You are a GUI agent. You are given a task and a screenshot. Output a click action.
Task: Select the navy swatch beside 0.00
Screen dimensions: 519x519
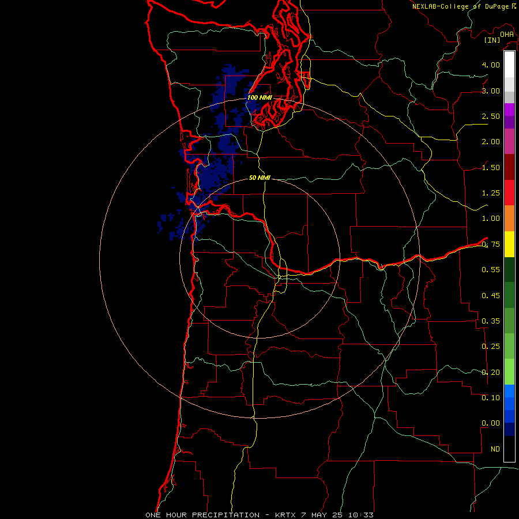click(509, 430)
